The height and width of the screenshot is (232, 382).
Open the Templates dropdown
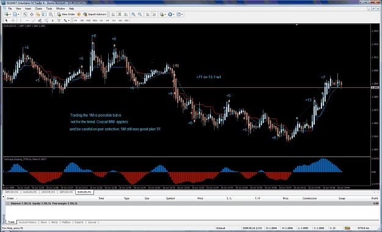(180, 15)
